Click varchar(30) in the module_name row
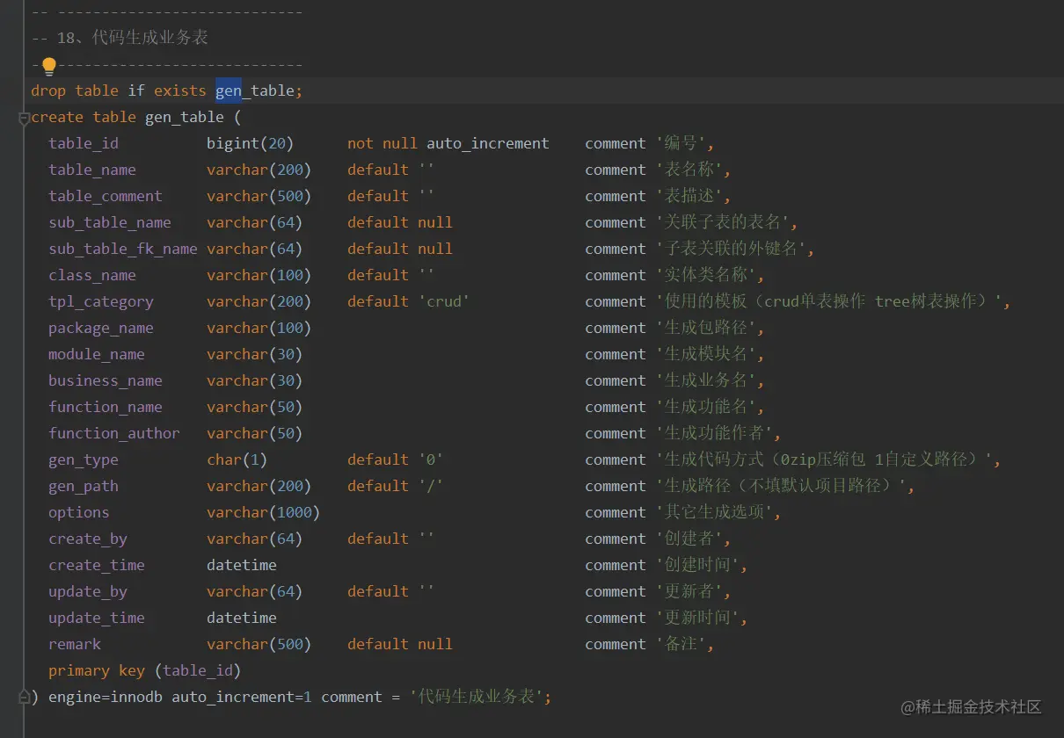Image resolution: width=1064 pixels, height=738 pixels. 255,354
